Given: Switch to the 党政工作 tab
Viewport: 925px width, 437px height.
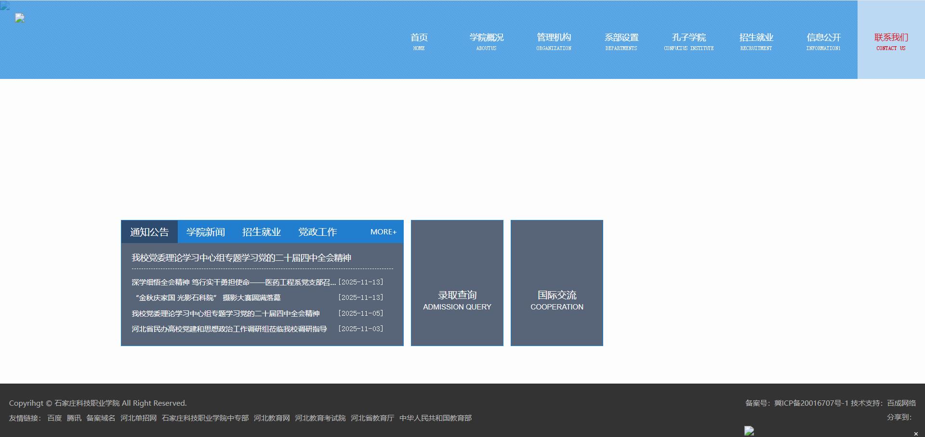Looking at the screenshot, I should (317, 232).
